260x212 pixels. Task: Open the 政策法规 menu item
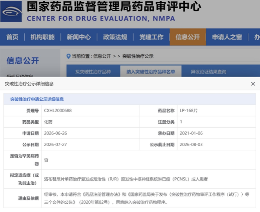pyautogui.click(x=115, y=37)
